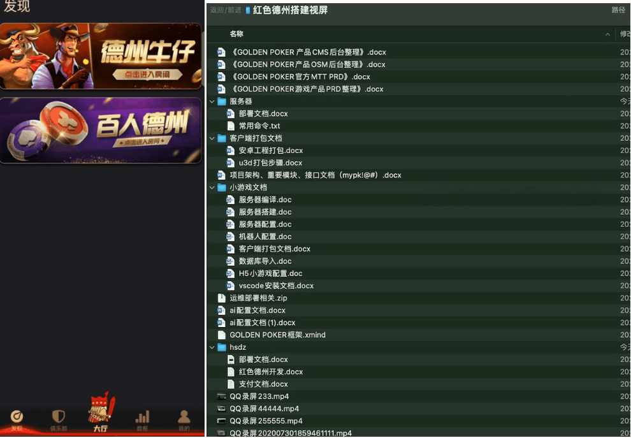Enter the 德州牛仔 room via the banner
Screen dimensions: 631x438
click(x=101, y=56)
